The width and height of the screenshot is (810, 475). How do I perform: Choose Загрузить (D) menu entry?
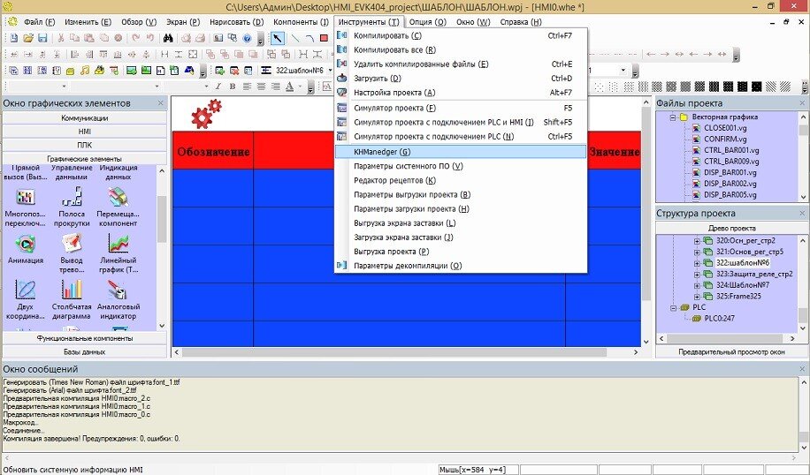pos(461,79)
